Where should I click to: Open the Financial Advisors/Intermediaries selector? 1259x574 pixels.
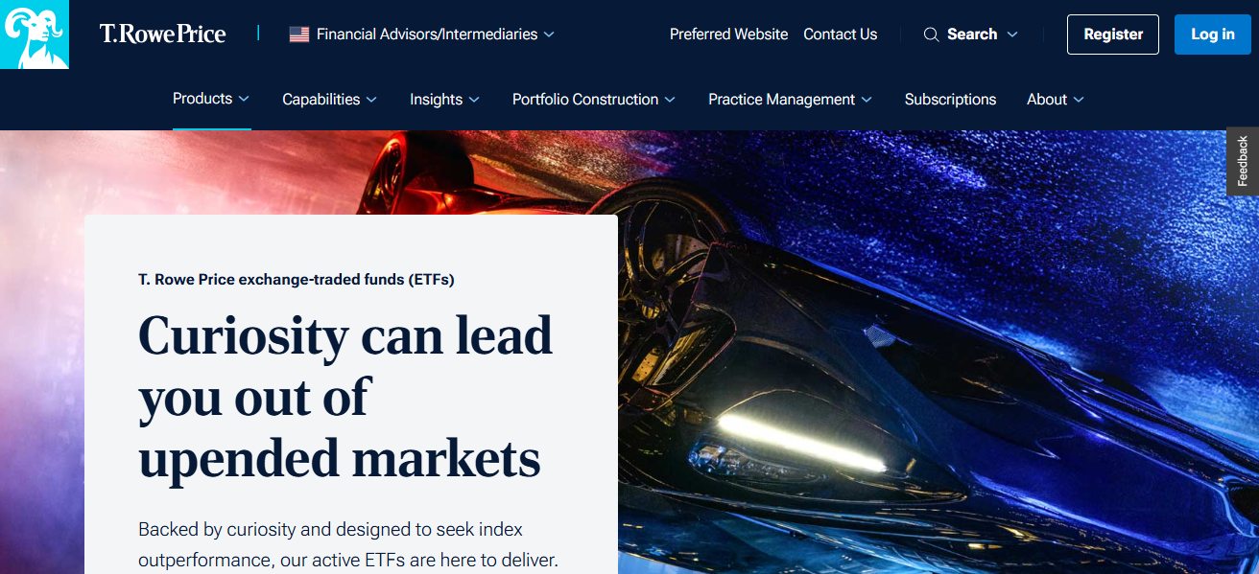pyautogui.click(x=427, y=34)
